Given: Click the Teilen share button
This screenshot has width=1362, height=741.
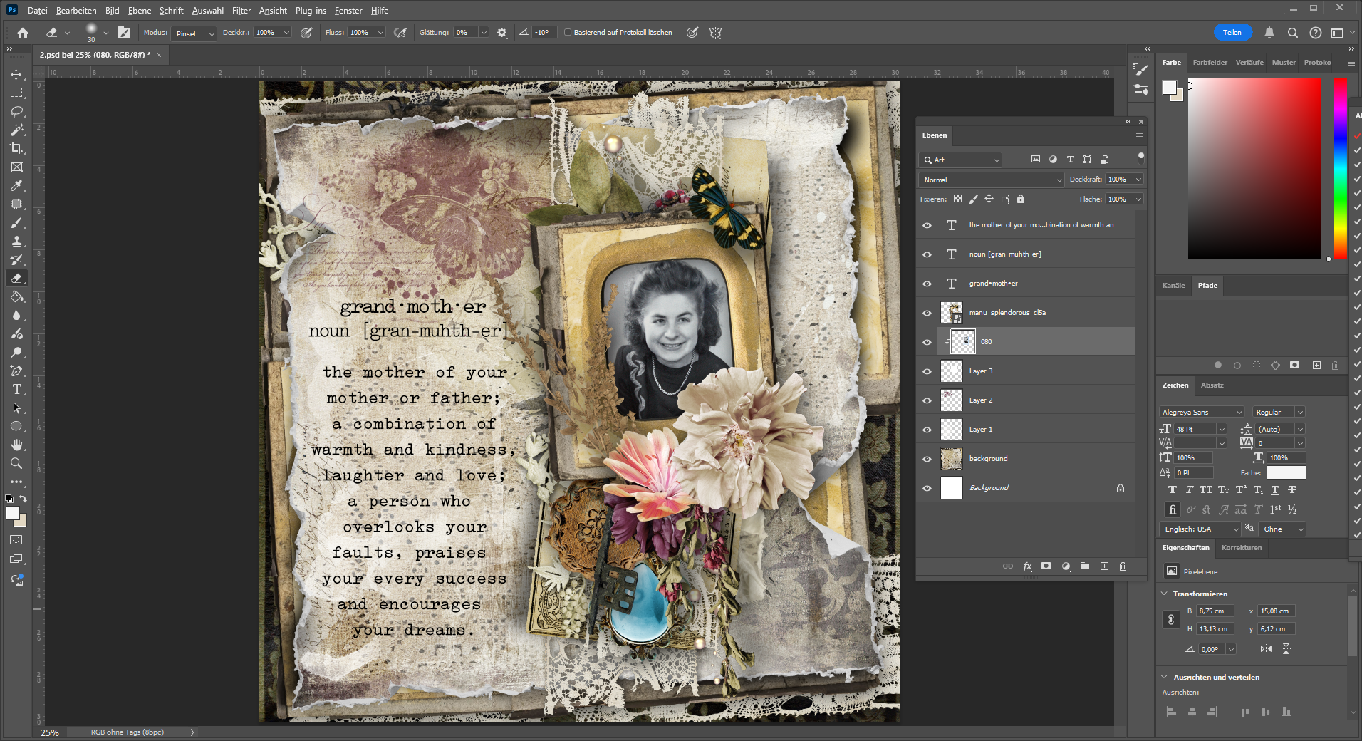Looking at the screenshot, I should (x=1232, y=33).
